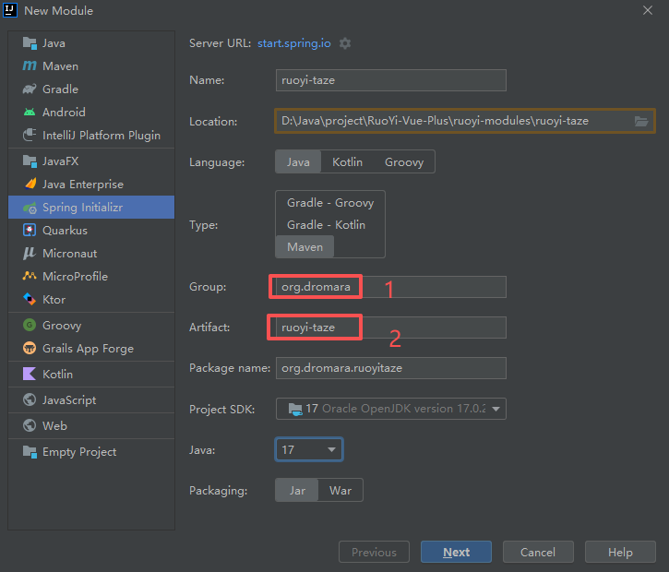Browse for location with folder icon
The width and height of the screenshot is (669, 572).
tap(641, 121)
